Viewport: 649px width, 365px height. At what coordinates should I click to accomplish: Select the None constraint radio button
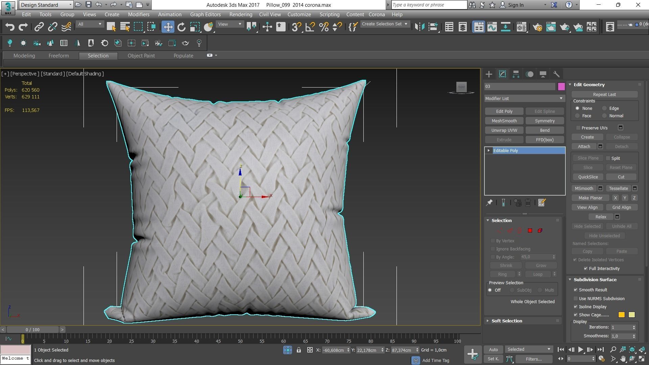click(x=577, y=108)
